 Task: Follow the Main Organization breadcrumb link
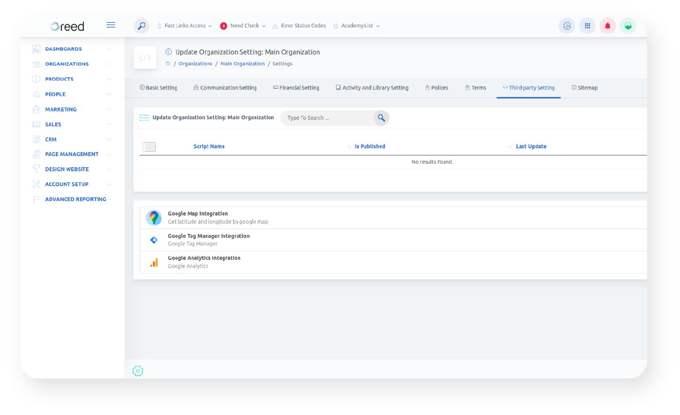click(242, 63)
